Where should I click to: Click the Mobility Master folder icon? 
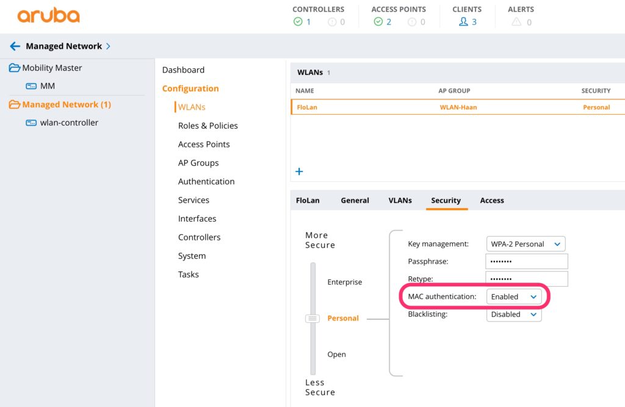14,68
